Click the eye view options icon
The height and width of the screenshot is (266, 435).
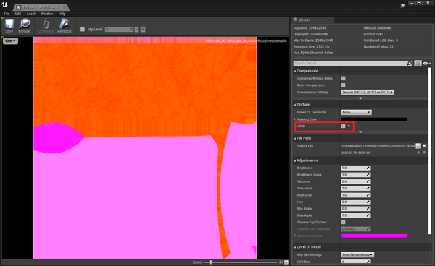(426, 64)
